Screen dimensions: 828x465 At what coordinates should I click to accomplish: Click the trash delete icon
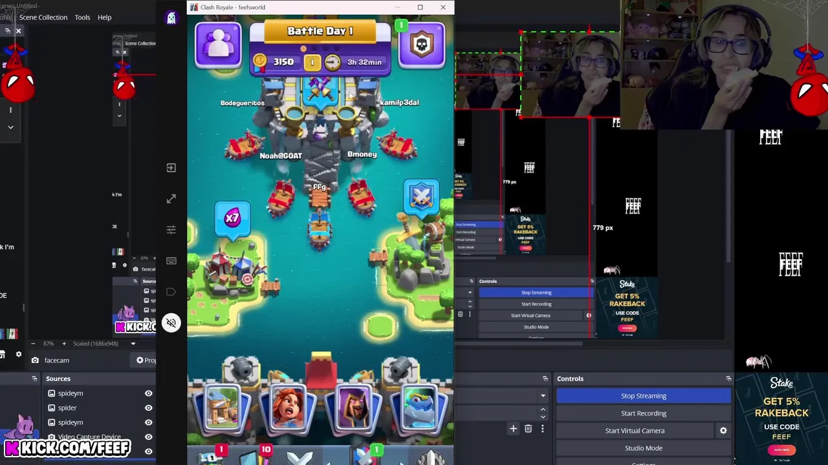tap(528, 428)
